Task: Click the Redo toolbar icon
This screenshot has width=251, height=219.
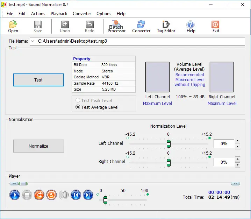Action: [89, 27]
